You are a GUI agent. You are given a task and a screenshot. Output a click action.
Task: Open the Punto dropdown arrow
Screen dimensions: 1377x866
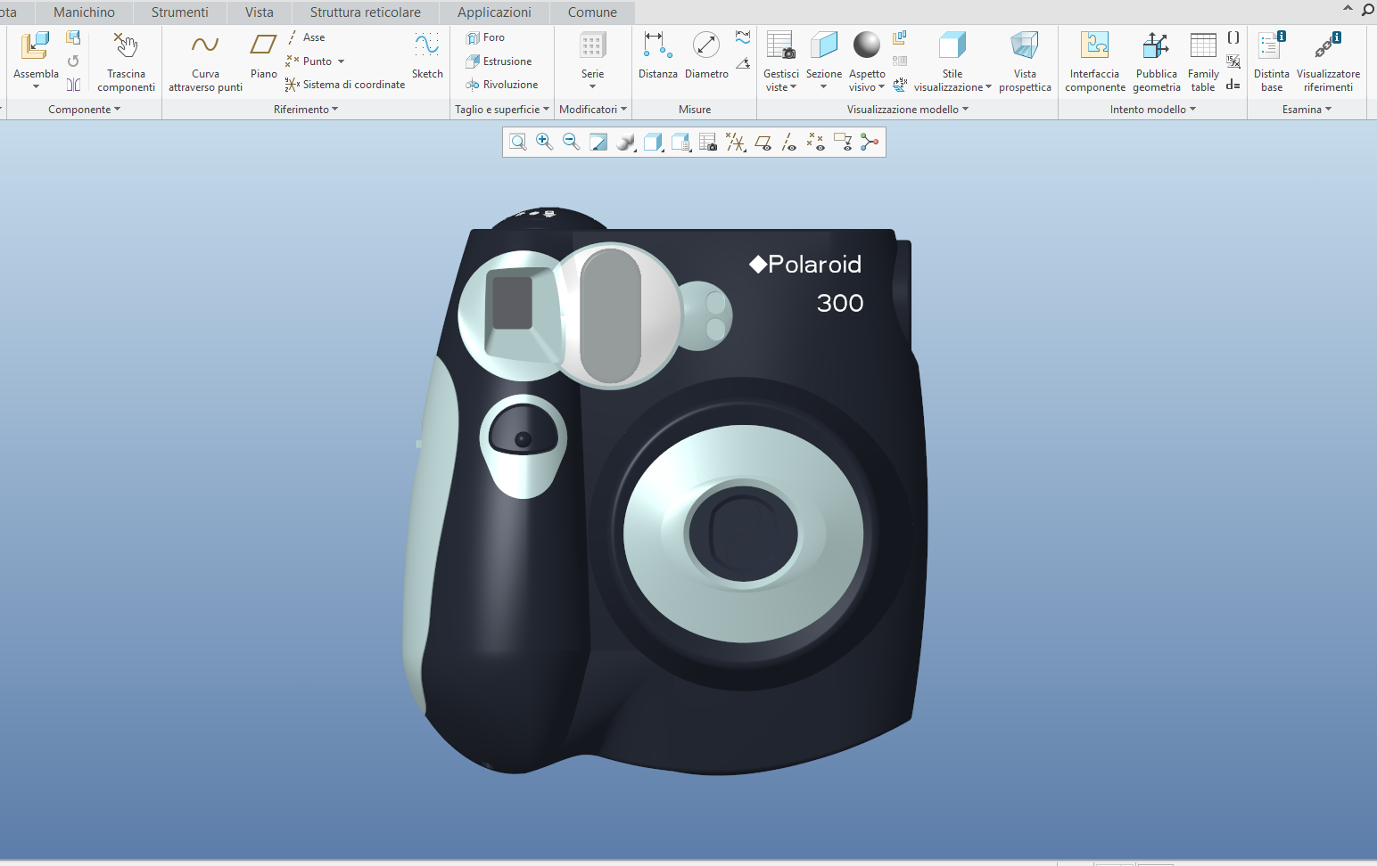(342, 61)
